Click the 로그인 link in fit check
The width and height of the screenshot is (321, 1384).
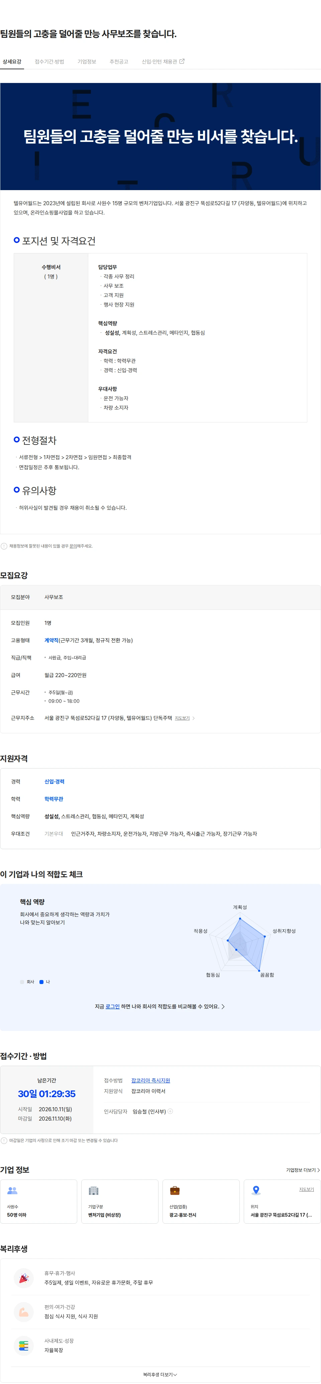(113, 1006)
